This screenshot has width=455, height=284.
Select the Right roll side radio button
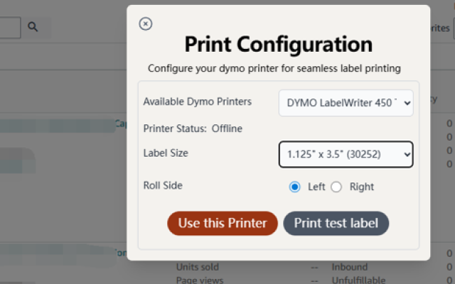336,187
